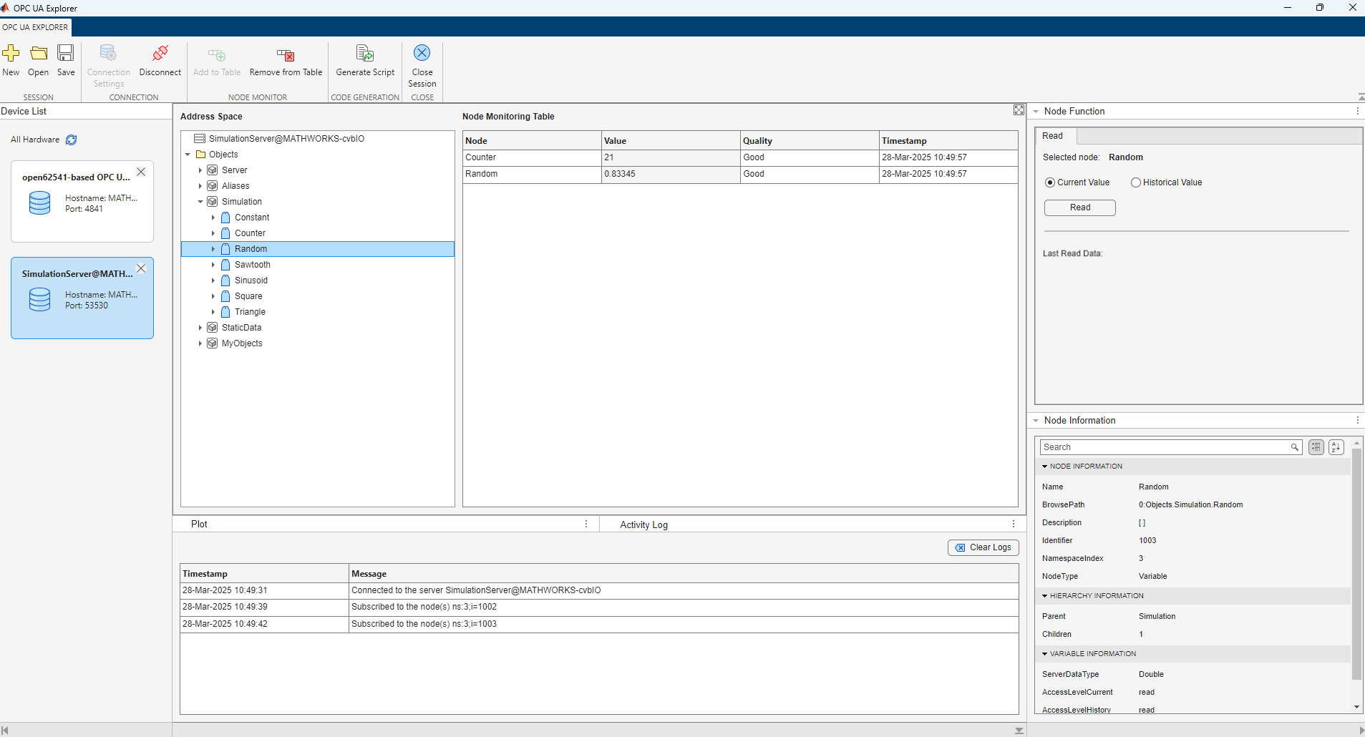This screenshot has width=1365, height=737.
Task: Select the OPC UA EXPLORER ribbon tab
Action: [34, 26]
